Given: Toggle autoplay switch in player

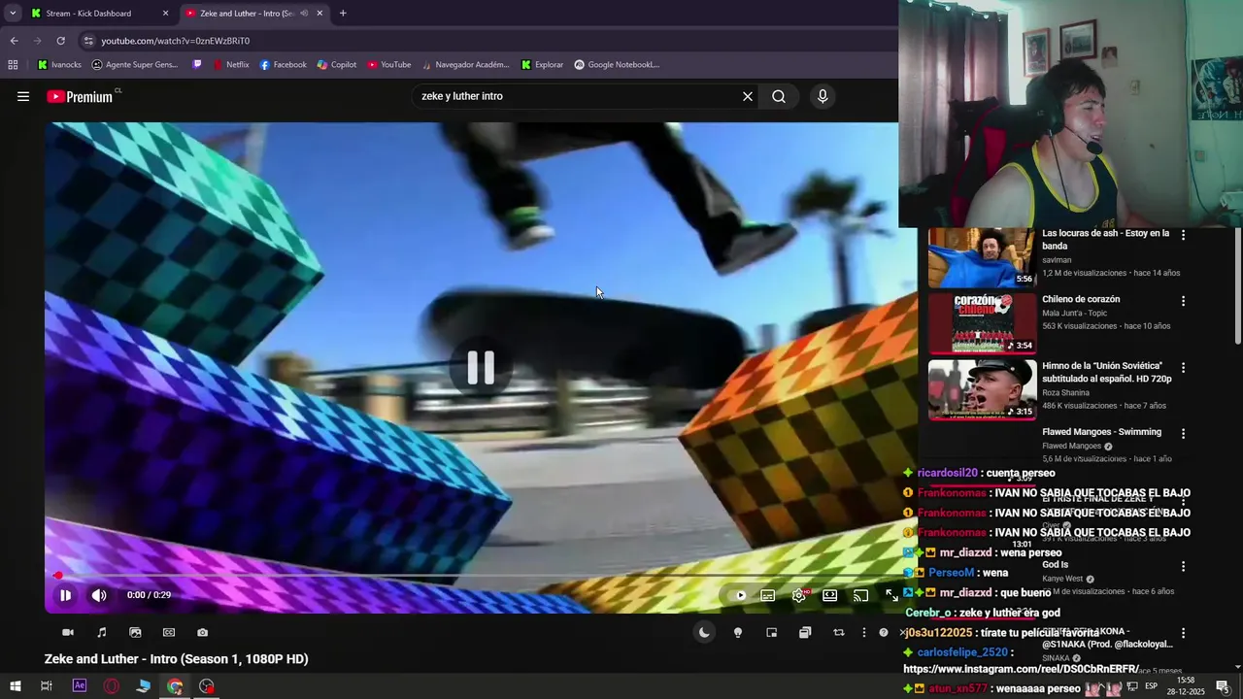Looking at the screenshot, I should (739, 595).
